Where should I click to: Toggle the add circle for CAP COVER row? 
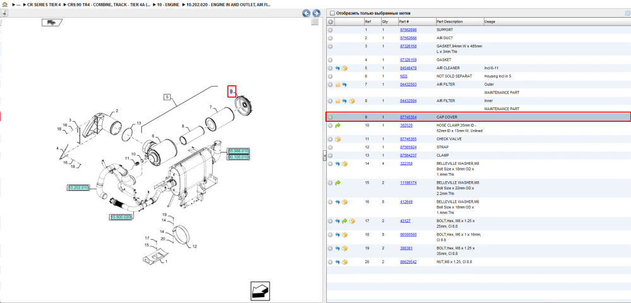pos(330,117)
